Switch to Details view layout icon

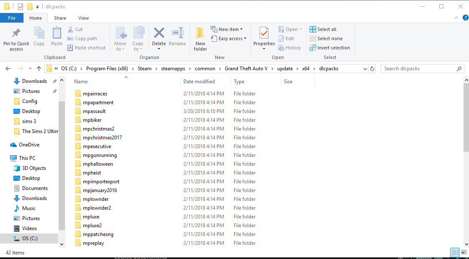[x=455, y=252]
